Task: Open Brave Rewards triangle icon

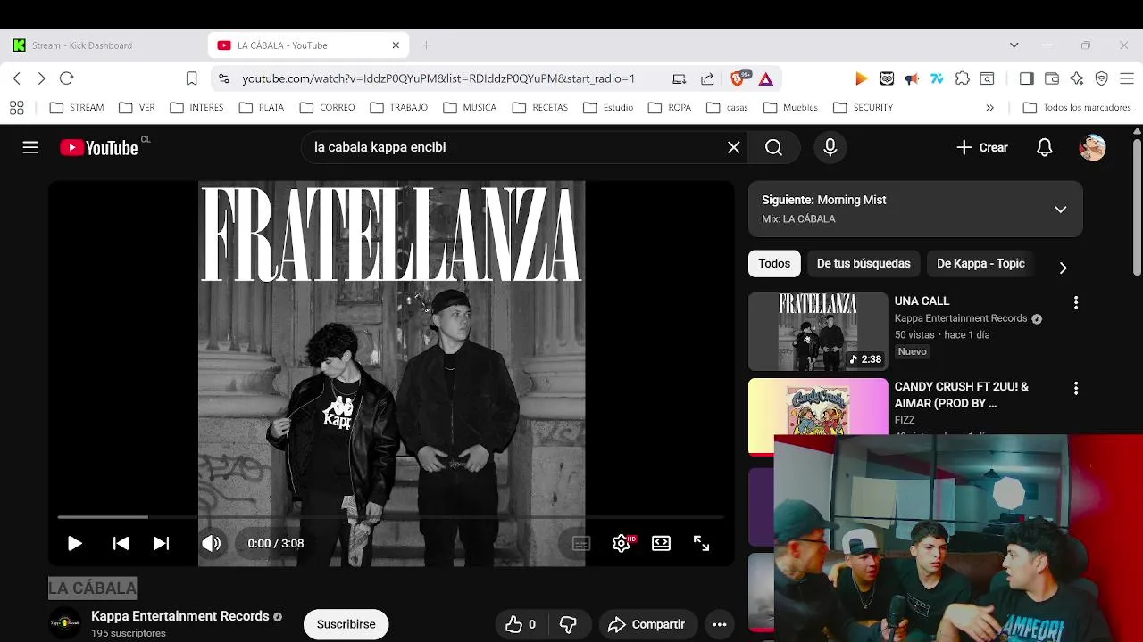Action: 766,78
